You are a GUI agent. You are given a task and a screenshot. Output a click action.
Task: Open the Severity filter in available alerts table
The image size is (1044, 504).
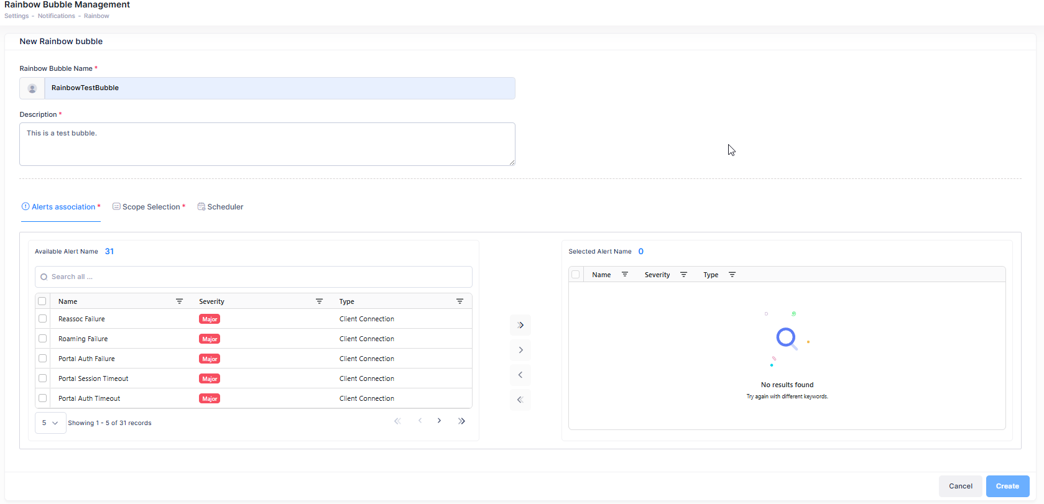click(x=319, y=301)
